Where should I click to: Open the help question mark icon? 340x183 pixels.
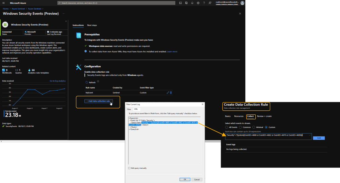[204, 3]
